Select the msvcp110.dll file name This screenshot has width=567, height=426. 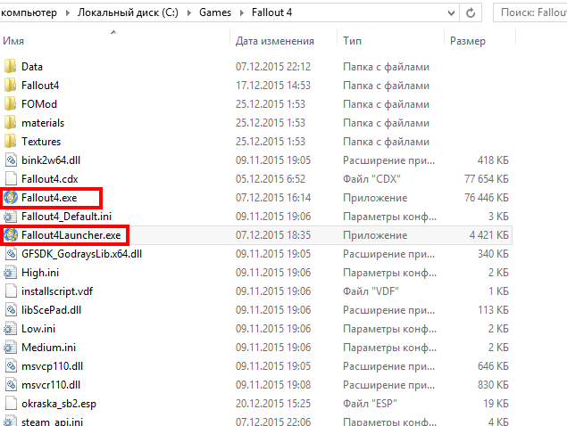tap(53, 367)
